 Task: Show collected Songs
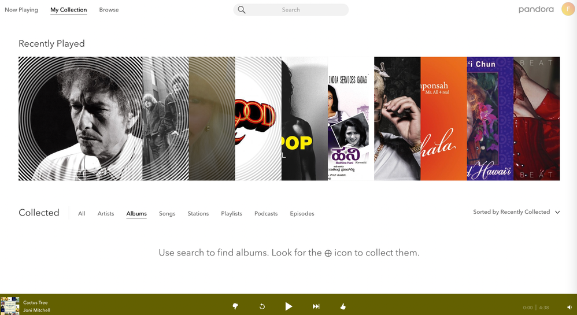coord(167,214)
